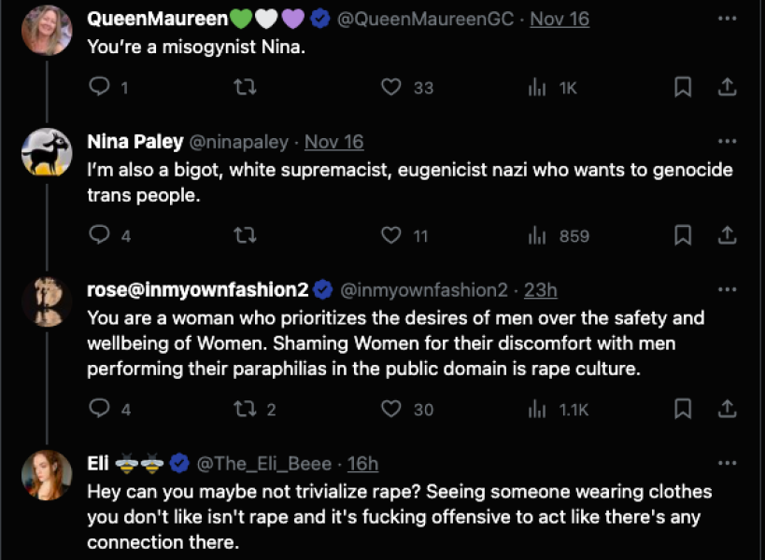The image size is (765, 560).
Task: Open more options on Eli's tweet
Action: [727, 464]
